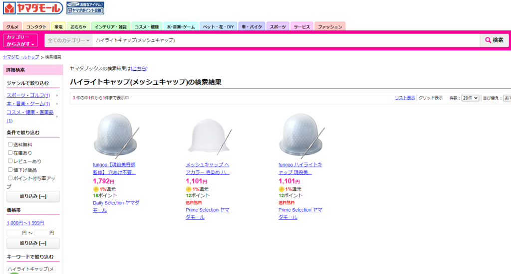Open the 20件 results count dropdown
The height and width of the screenshot is (274, 511).
tap(470, 98)
